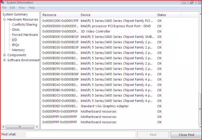Image resolution: width=202 pixels, height=140 pixels.
Task: Select the 0x0000E0D0 resource row
Action: (x=120, y=101)
